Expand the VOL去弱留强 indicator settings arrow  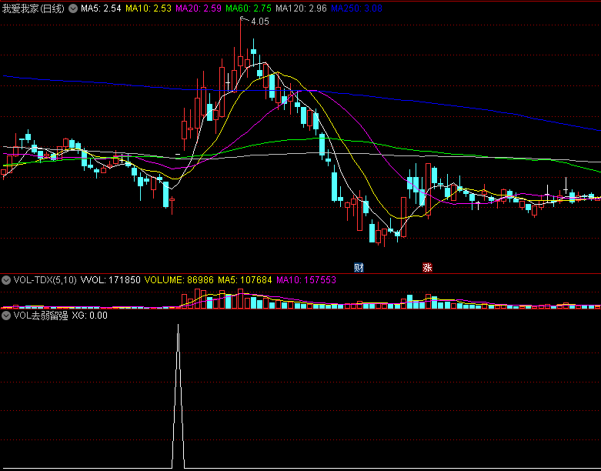pos(5,316)
